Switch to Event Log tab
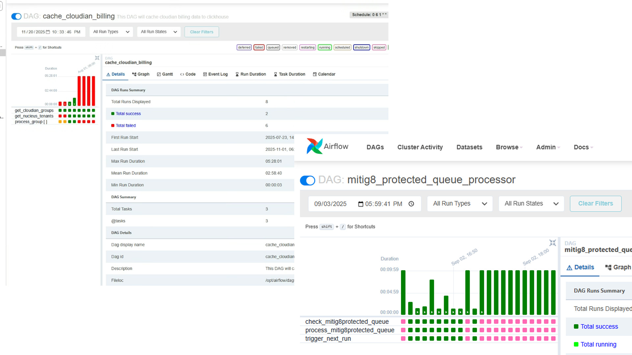Screen dimensions: 632x355 215,74
